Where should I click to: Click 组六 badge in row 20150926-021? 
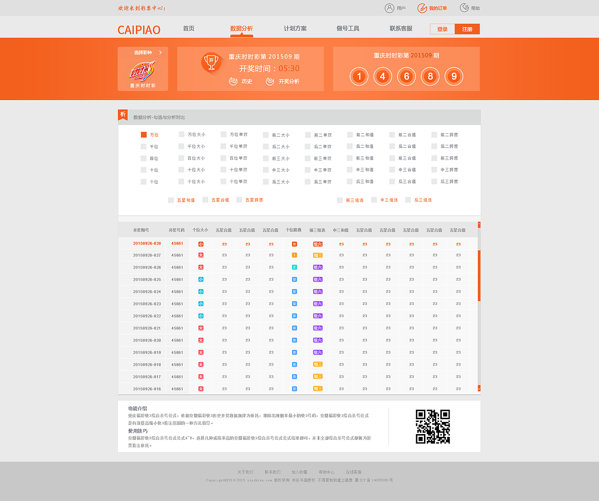tap(318, 328)
